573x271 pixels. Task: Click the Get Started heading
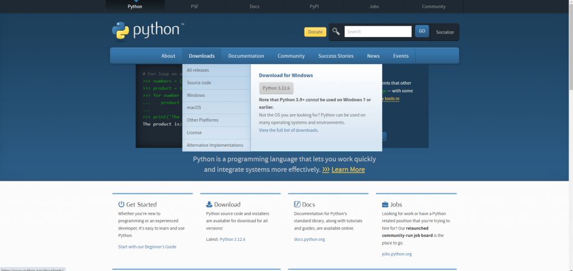pyautogui.click(x=142, y=204)
